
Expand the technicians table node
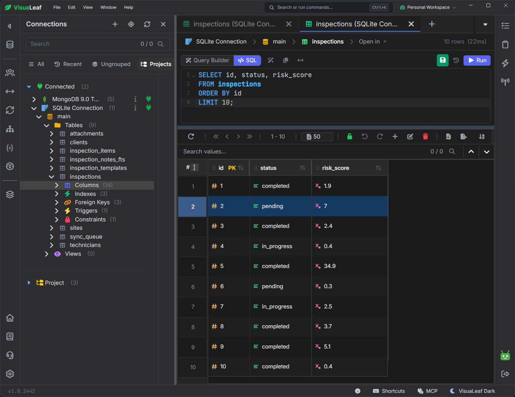(x=51, y=245)
